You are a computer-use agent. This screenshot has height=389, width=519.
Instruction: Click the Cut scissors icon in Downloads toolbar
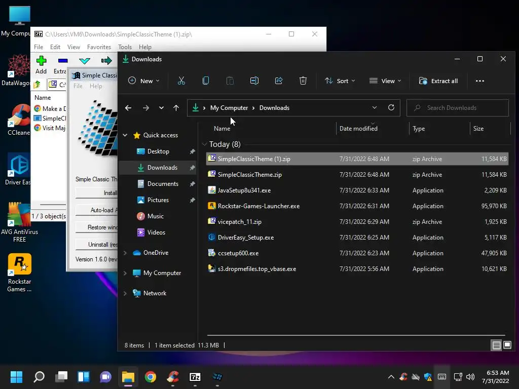click(181, 81)
